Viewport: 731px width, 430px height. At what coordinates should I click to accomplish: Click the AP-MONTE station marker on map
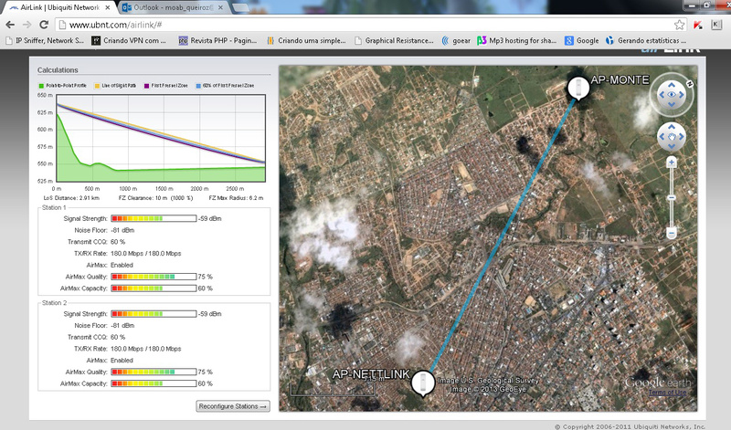point(578,88)
